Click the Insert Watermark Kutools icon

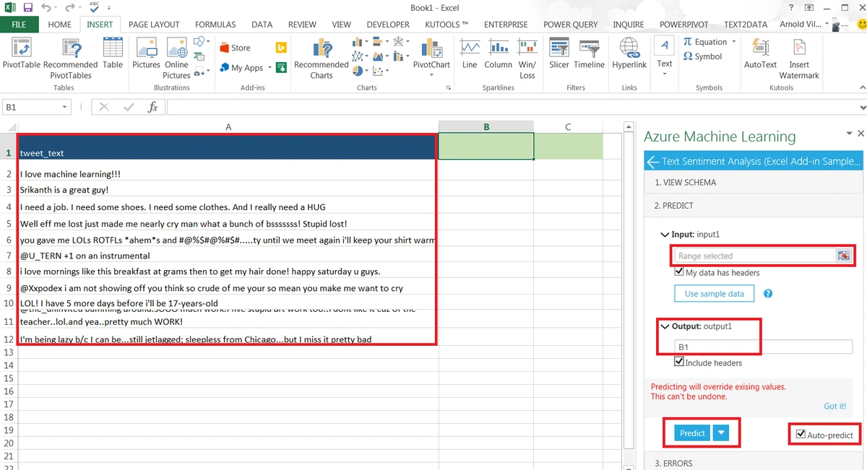(799, 49)
